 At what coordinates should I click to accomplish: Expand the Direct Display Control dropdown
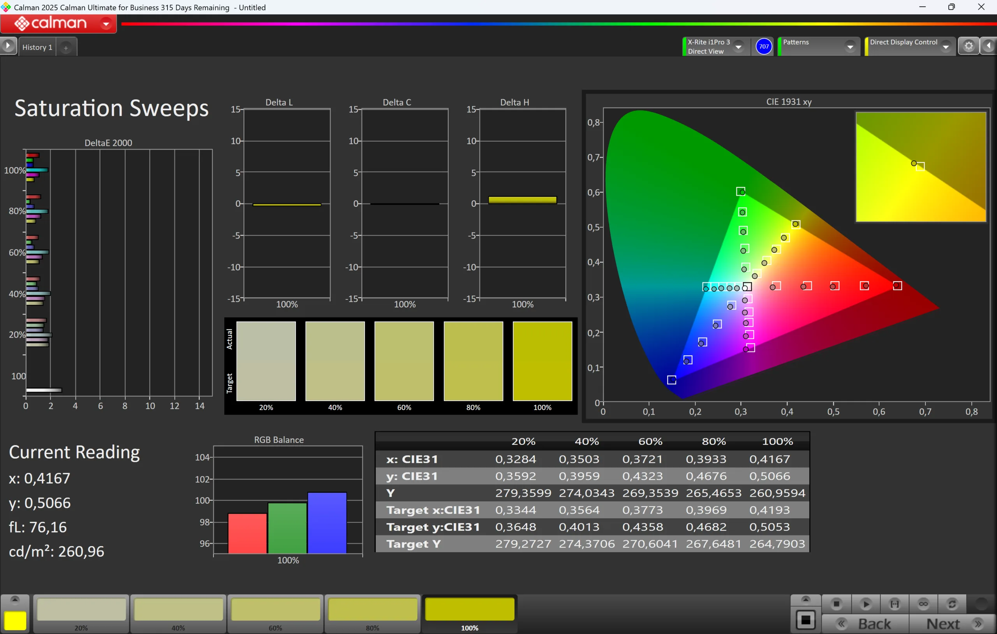[x=945, y=47]
